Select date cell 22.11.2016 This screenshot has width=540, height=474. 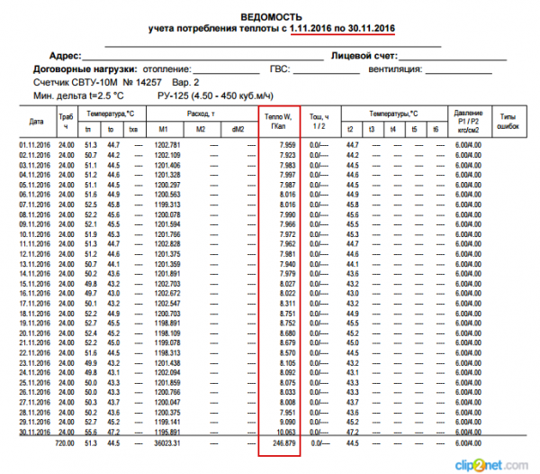[x=35, y=353]
